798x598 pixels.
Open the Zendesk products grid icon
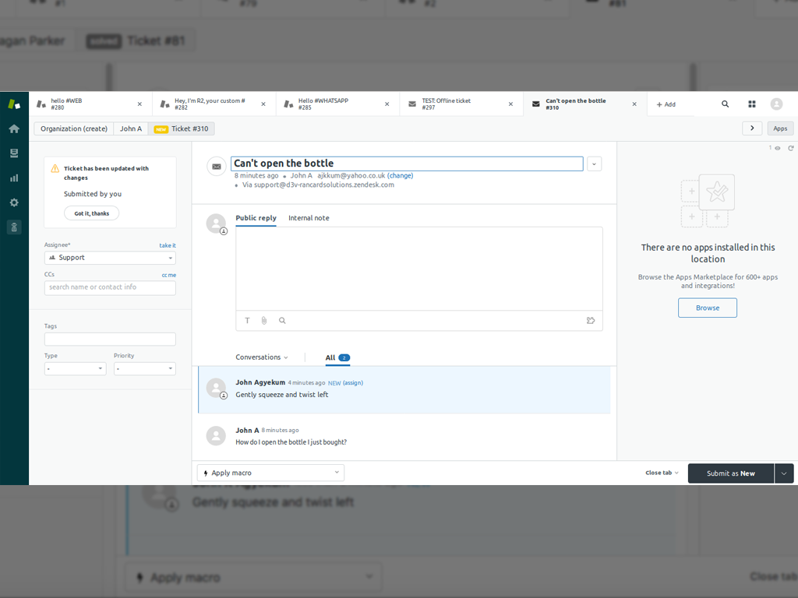coord(752,104)
